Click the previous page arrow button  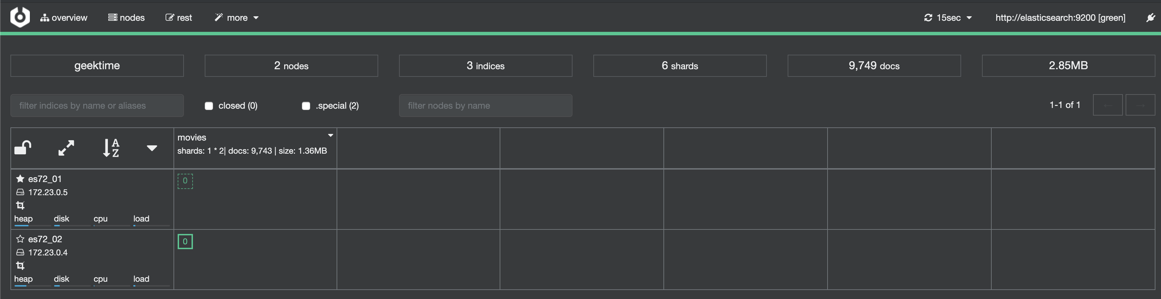click(x=1107, y=105)
